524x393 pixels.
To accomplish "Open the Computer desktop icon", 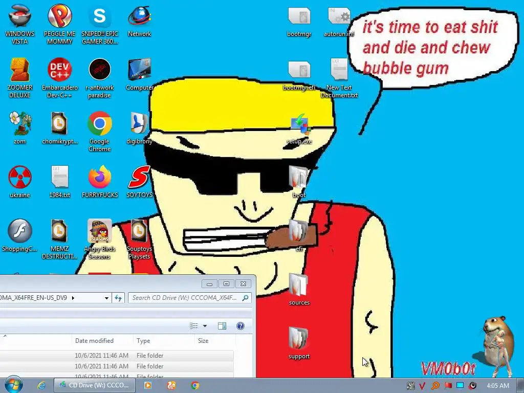I will [139, 75].
